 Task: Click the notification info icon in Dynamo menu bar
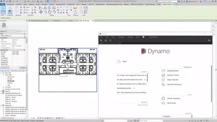click(x=143, y=37)
